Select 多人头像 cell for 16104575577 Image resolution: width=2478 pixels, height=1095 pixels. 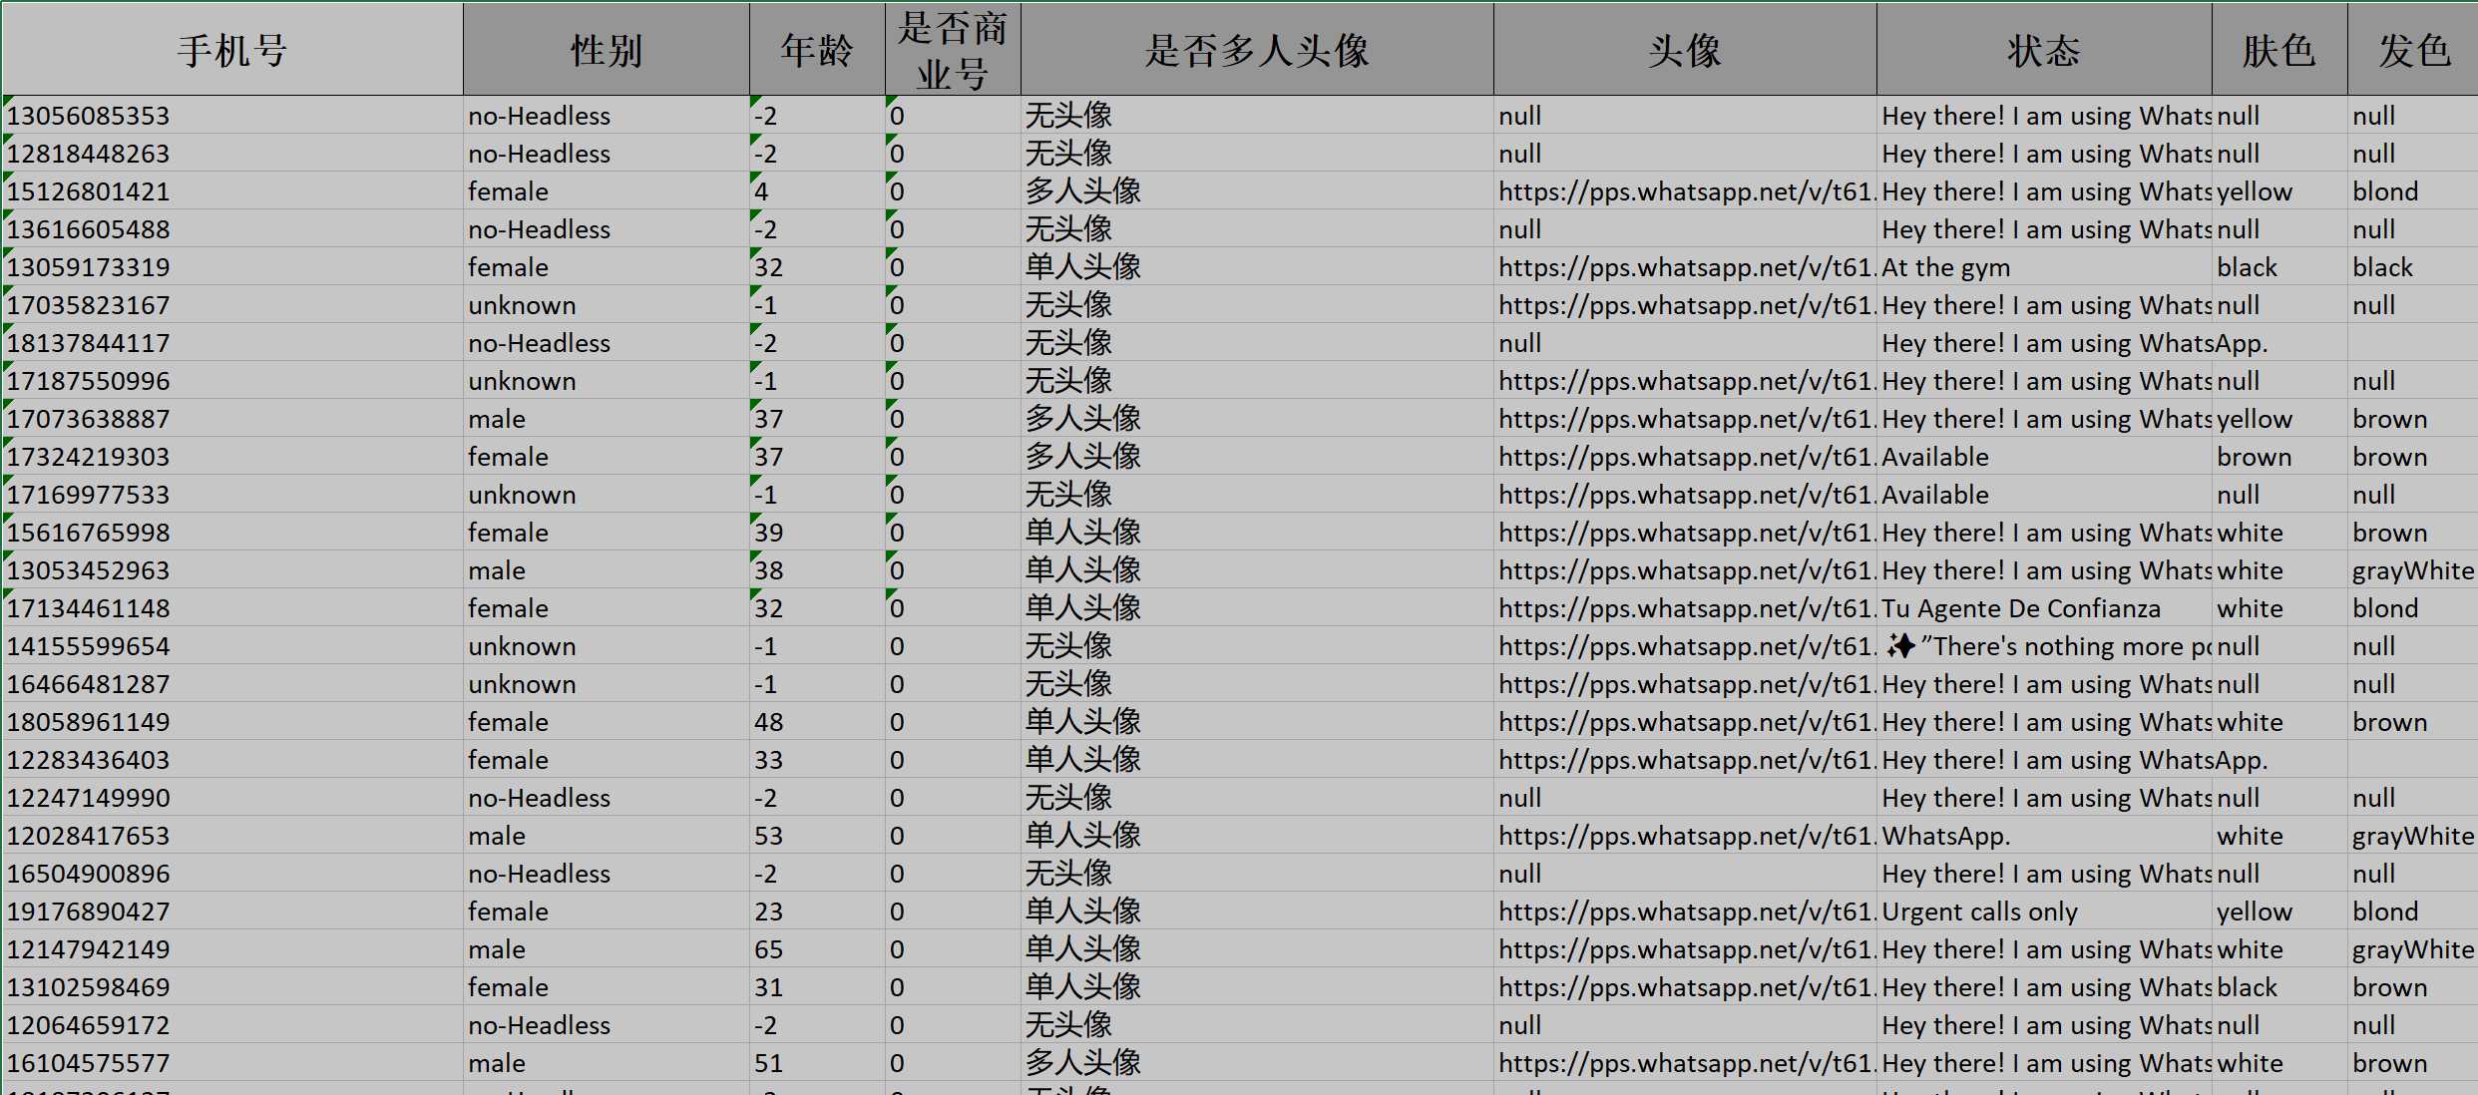[x=1257, y=1063]
